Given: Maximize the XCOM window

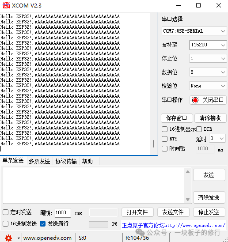Looking at the screenshot, I should (198, 5).
